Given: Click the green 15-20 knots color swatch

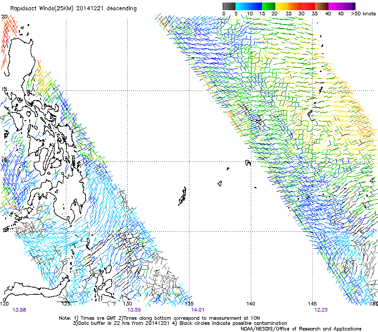Looking at the screenshot, I should click(269, 6).
